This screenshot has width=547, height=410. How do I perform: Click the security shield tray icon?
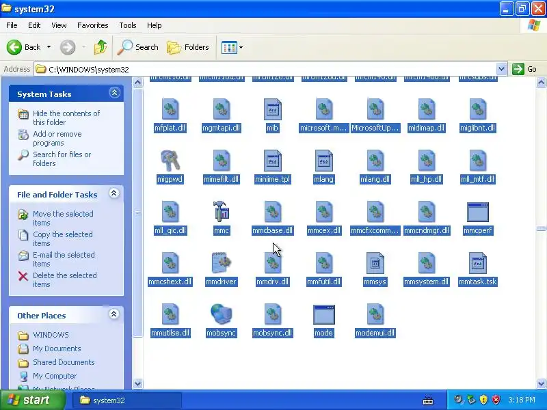click(x=483, y=400)
